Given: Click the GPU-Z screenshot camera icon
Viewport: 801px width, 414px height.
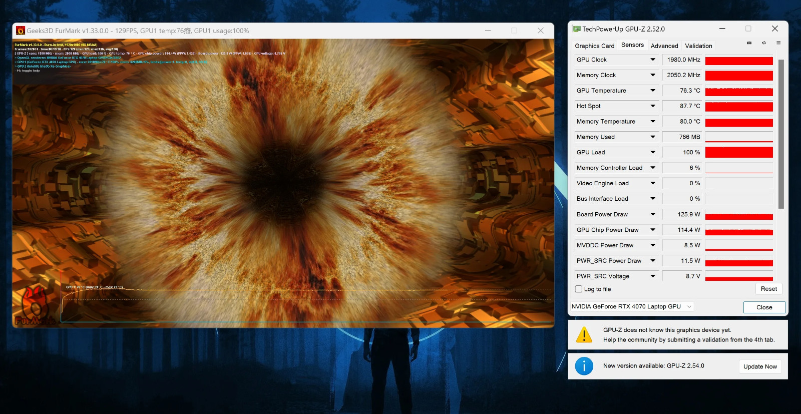Looking at the screenshot, I should (x=749, y=43).
